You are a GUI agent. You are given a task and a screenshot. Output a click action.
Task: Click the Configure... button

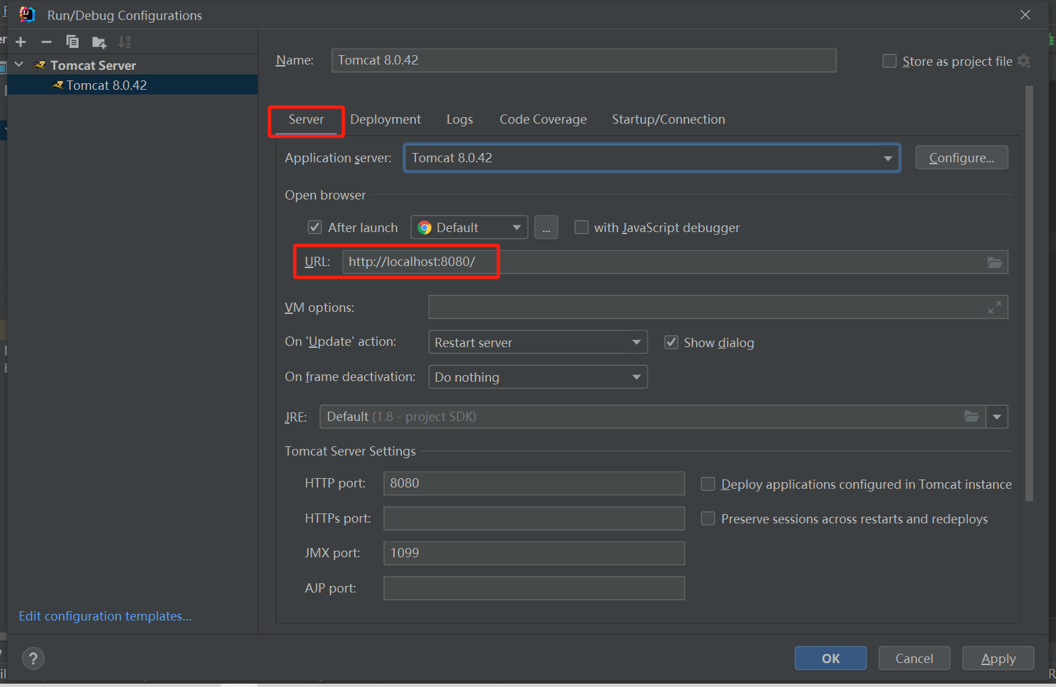tap(962, 158)
